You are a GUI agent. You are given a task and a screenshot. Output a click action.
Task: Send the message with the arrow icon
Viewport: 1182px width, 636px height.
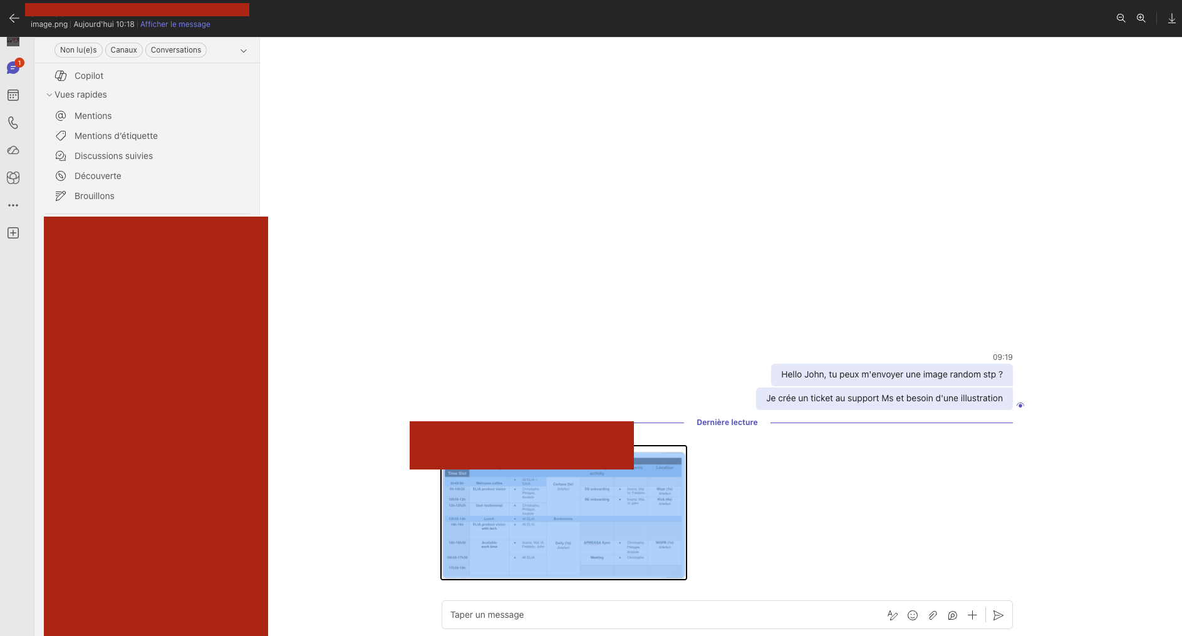pos(998,615)
